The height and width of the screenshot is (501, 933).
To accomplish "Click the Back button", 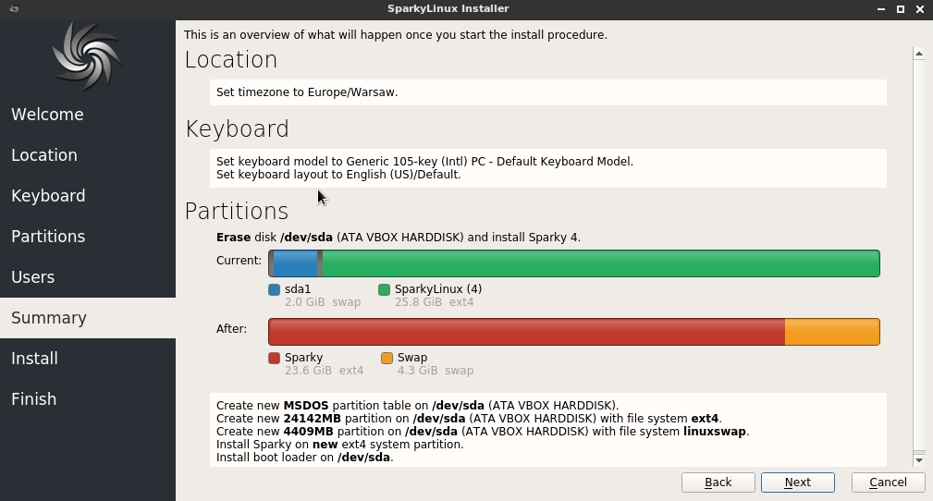I will pos(718,483).
